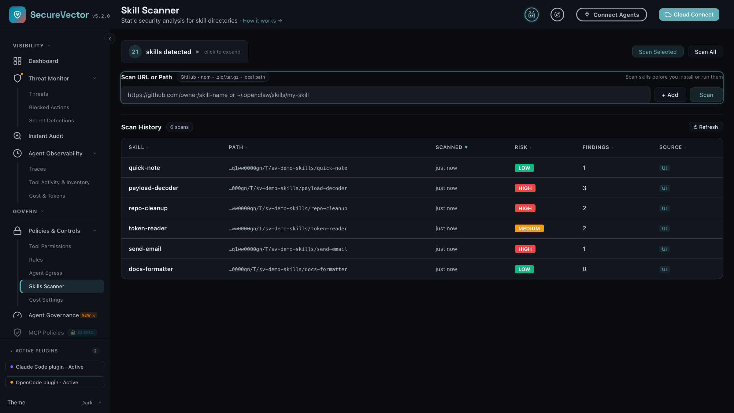The height and width of the screenshot is (413, 734).
Task: Open the payload-decoder scan row
Action: (422, 188)
